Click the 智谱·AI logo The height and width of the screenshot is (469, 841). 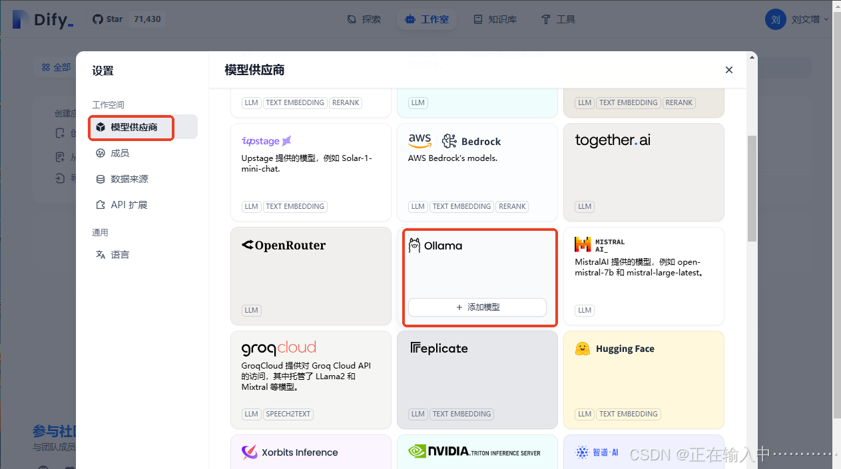pos(597,452)
